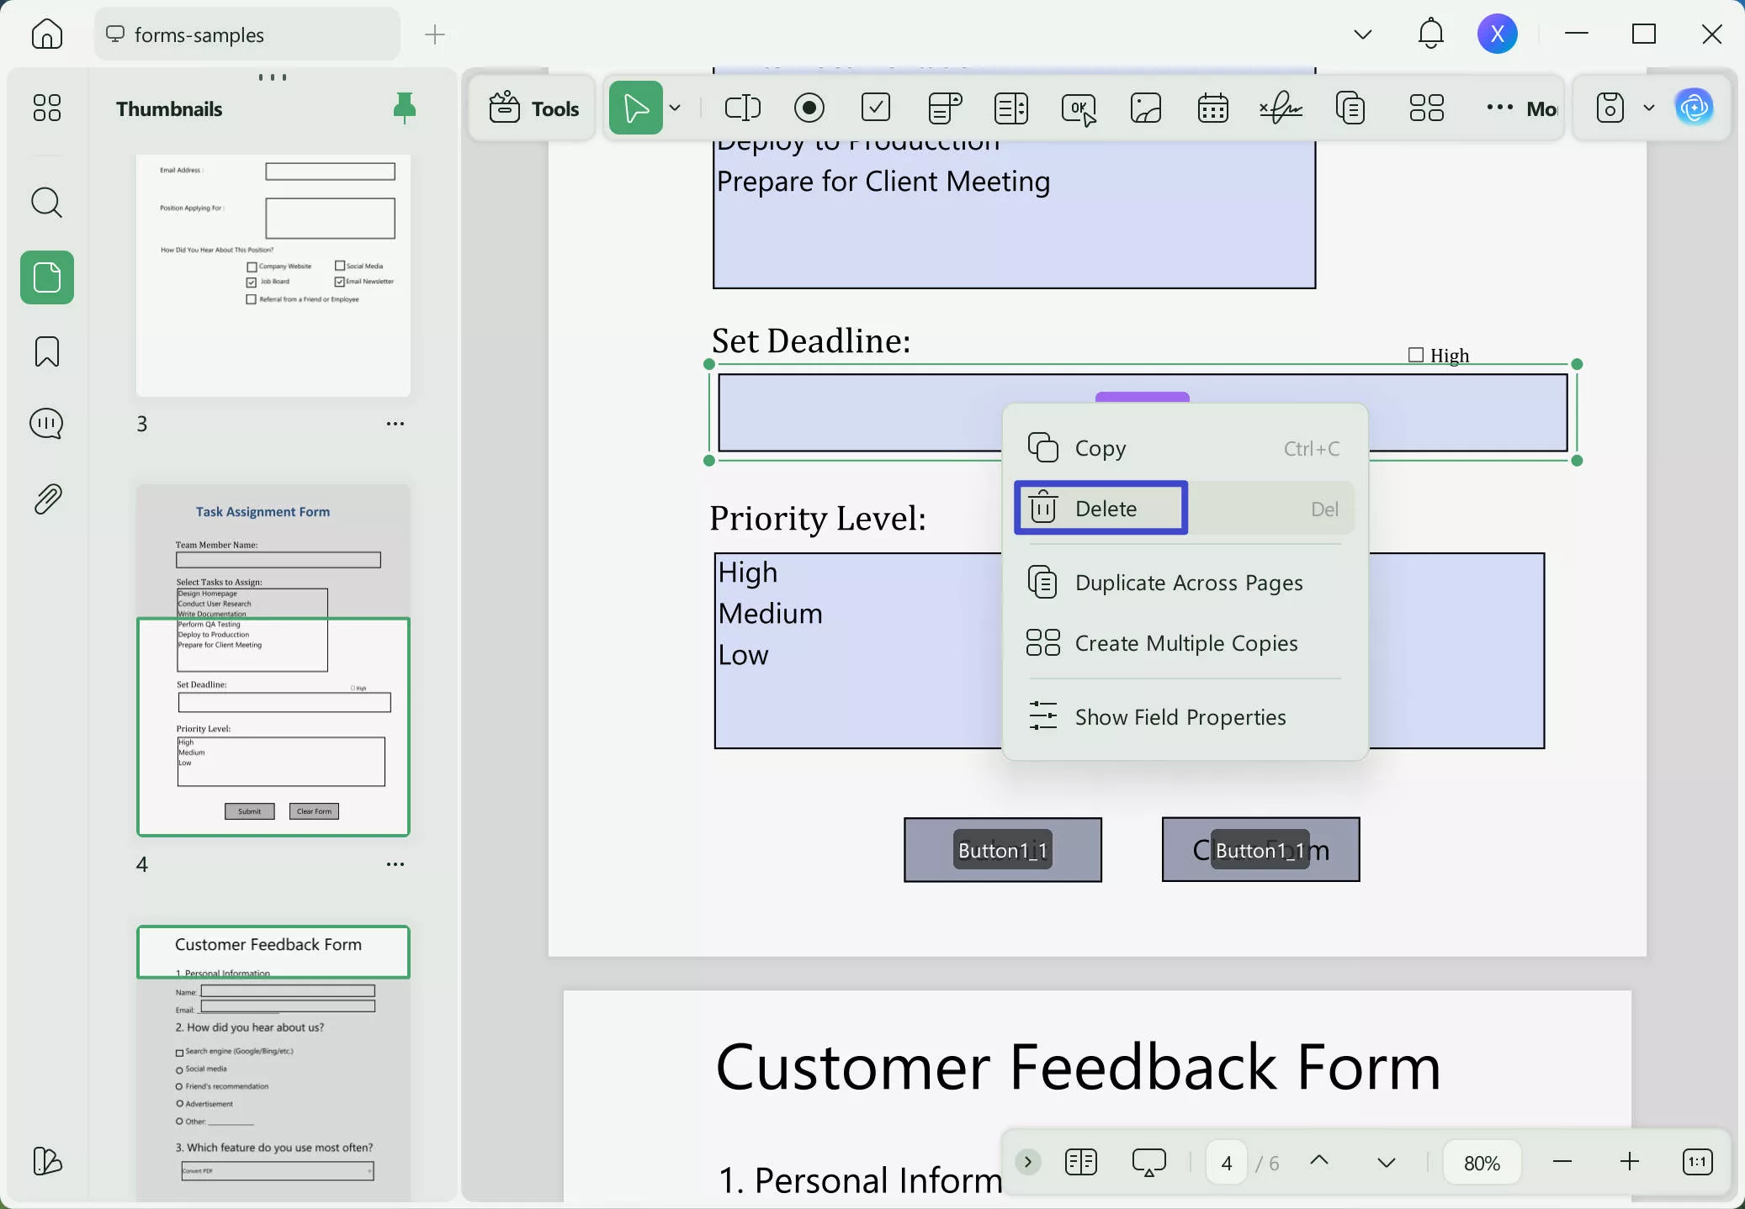The width and height of the screenshot is (1745, 1209).
Task: Expand the selection tool dropdown arrow
Action: (675, 108)
